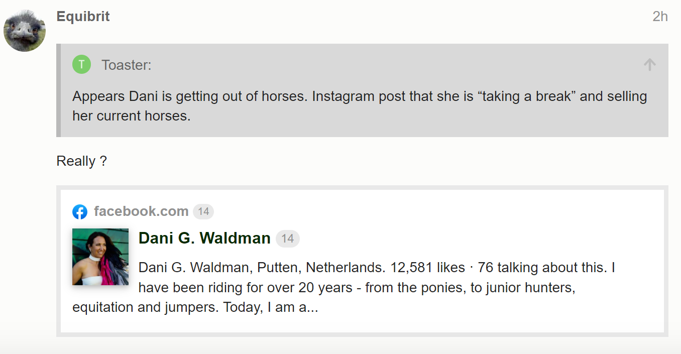Open the Dani G. Waldman title link

pyautogui.click(x=204, y=238)
